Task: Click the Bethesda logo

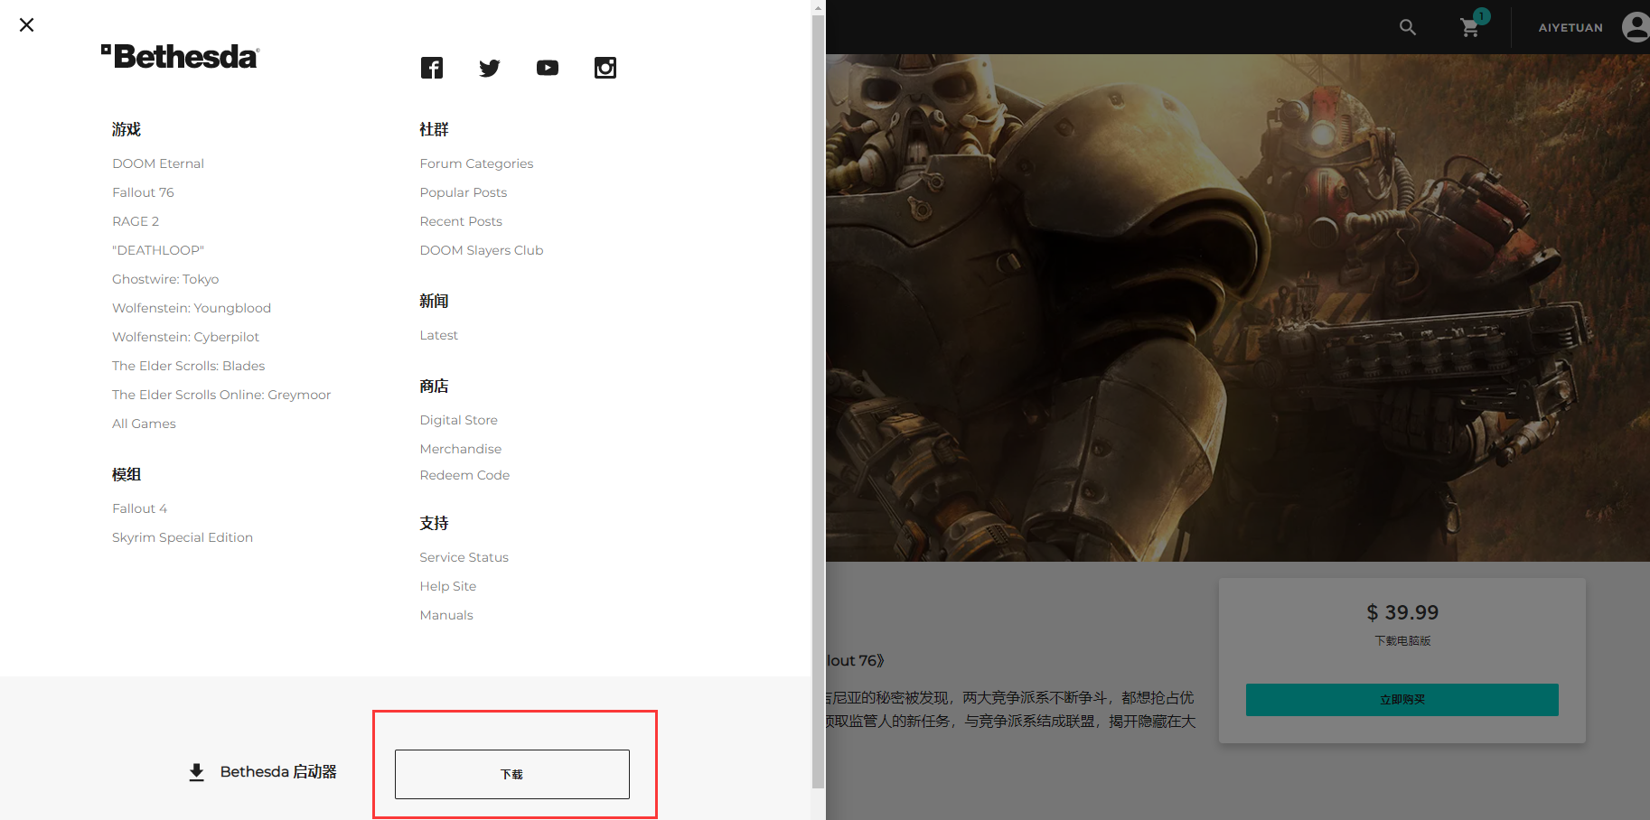Action: [181, 57]
